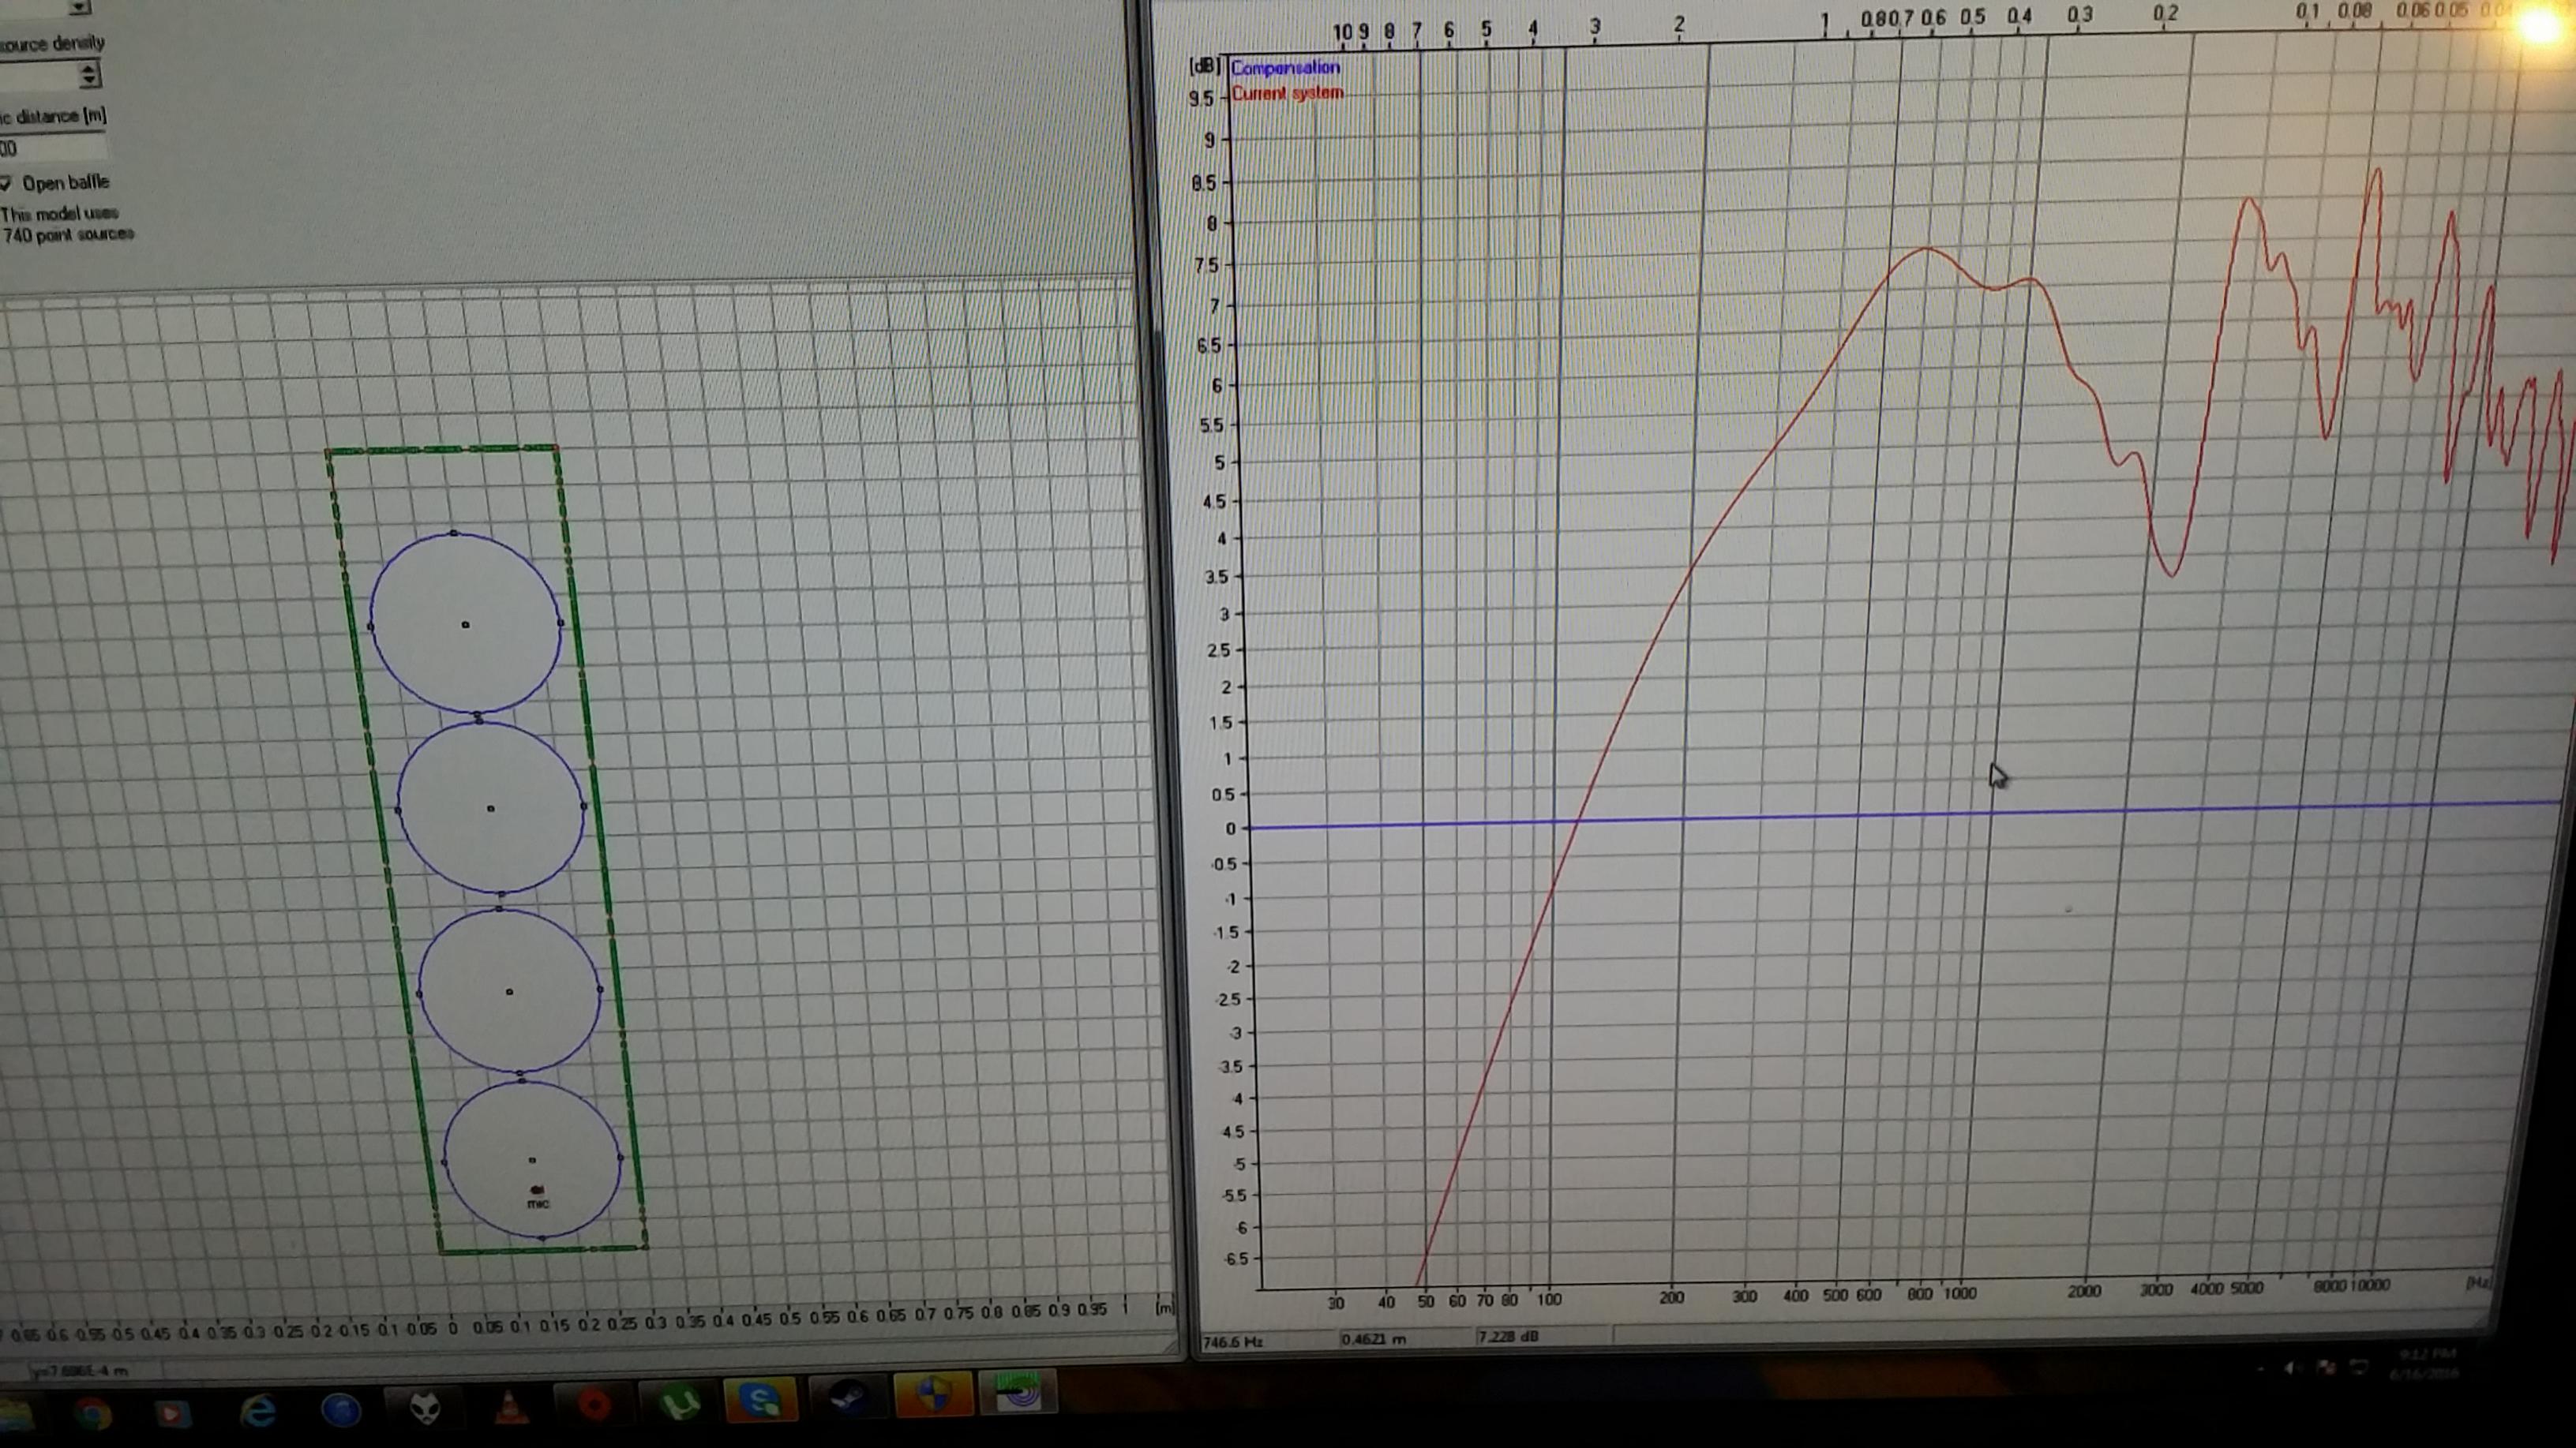This screenshot has width=2576, height=1448.
Task: Click the 7.228 dB status bar value
Action: pyautogui.click(x=1508, y=1336)
